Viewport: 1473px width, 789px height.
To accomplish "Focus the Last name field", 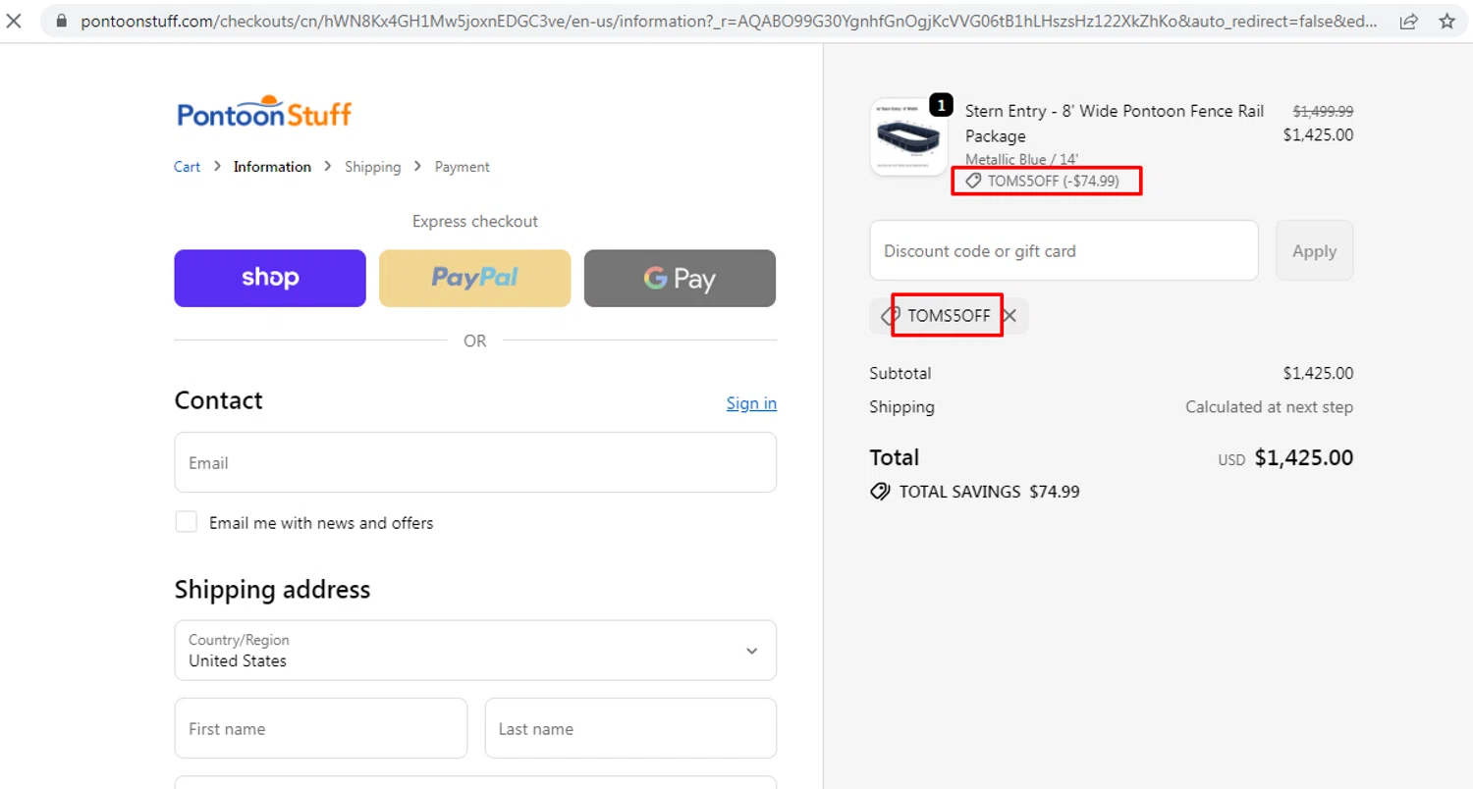I will click(x=630, y=728).
